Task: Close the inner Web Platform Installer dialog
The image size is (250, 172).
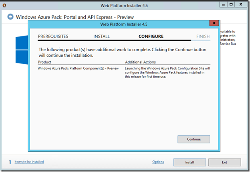Action: [x=214, y=24]
